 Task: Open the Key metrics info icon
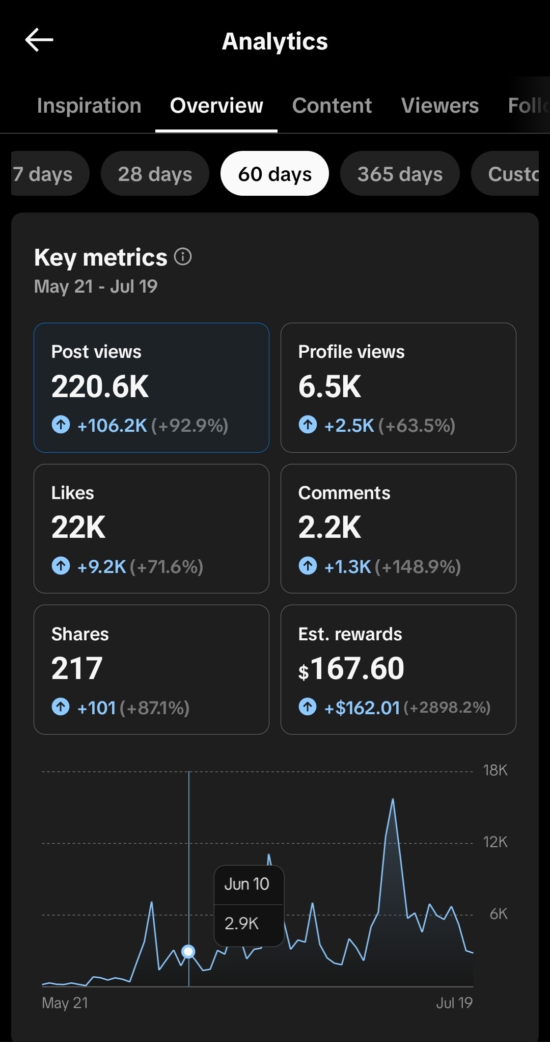pos(183,256)
